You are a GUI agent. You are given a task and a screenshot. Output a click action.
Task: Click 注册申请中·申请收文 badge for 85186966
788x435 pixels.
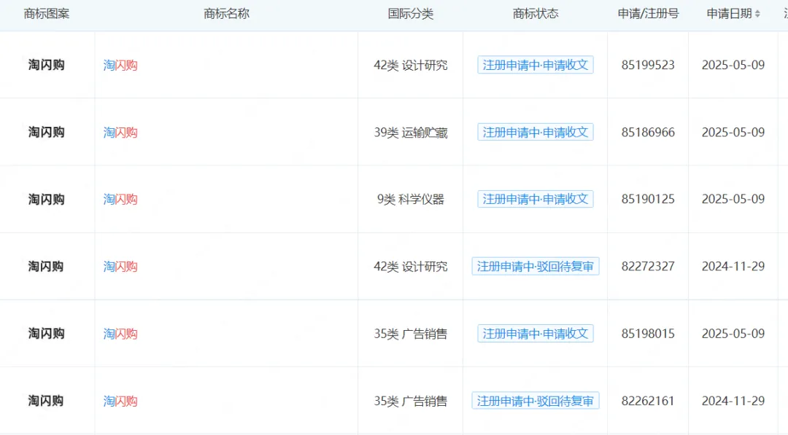[535, 132]
